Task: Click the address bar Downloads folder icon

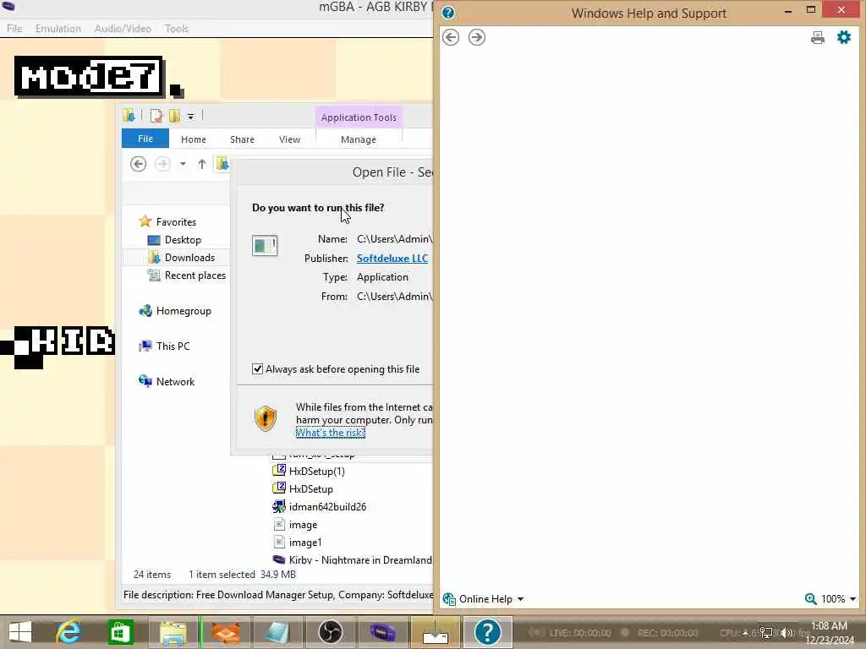Action: click(222, 163)
